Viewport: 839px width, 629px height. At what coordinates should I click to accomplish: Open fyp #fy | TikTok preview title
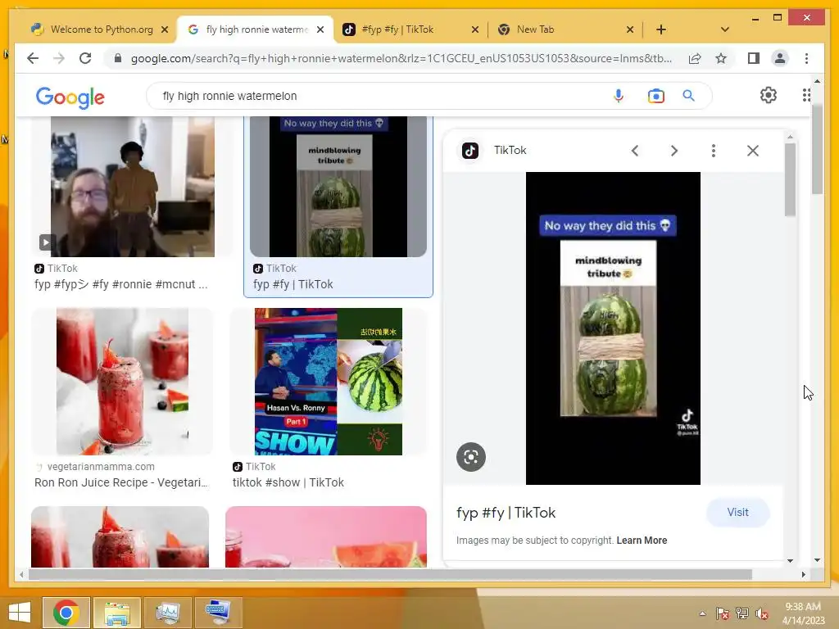tap(506, 513)
